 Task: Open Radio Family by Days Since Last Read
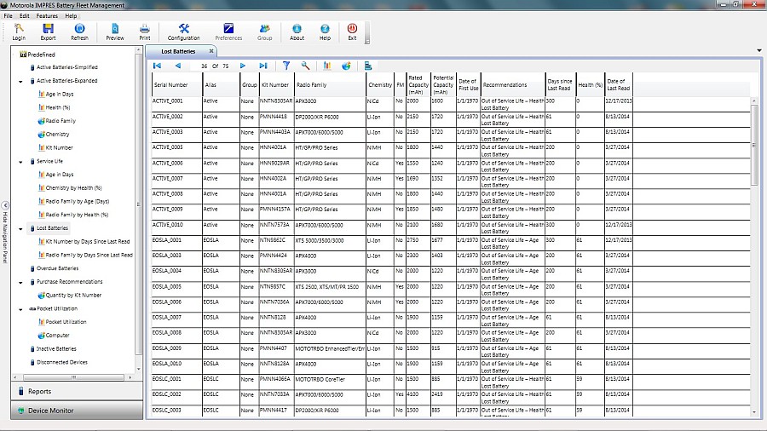click(x=85, y=255)
